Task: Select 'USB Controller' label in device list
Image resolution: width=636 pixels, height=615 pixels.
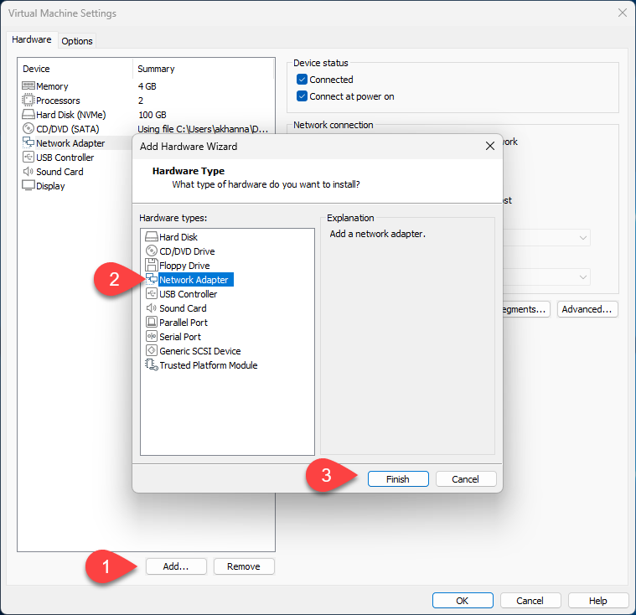Action: (65, 157)
